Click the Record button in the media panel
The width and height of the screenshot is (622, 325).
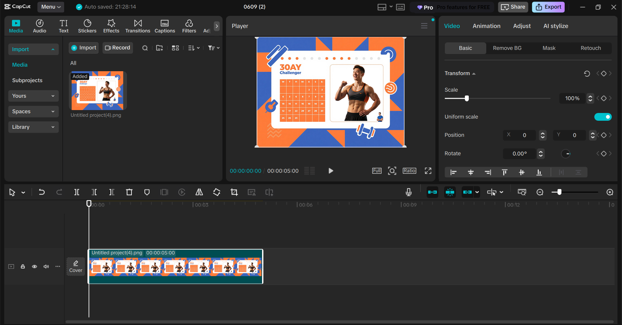pyautogui.click(x=118, y=48)
